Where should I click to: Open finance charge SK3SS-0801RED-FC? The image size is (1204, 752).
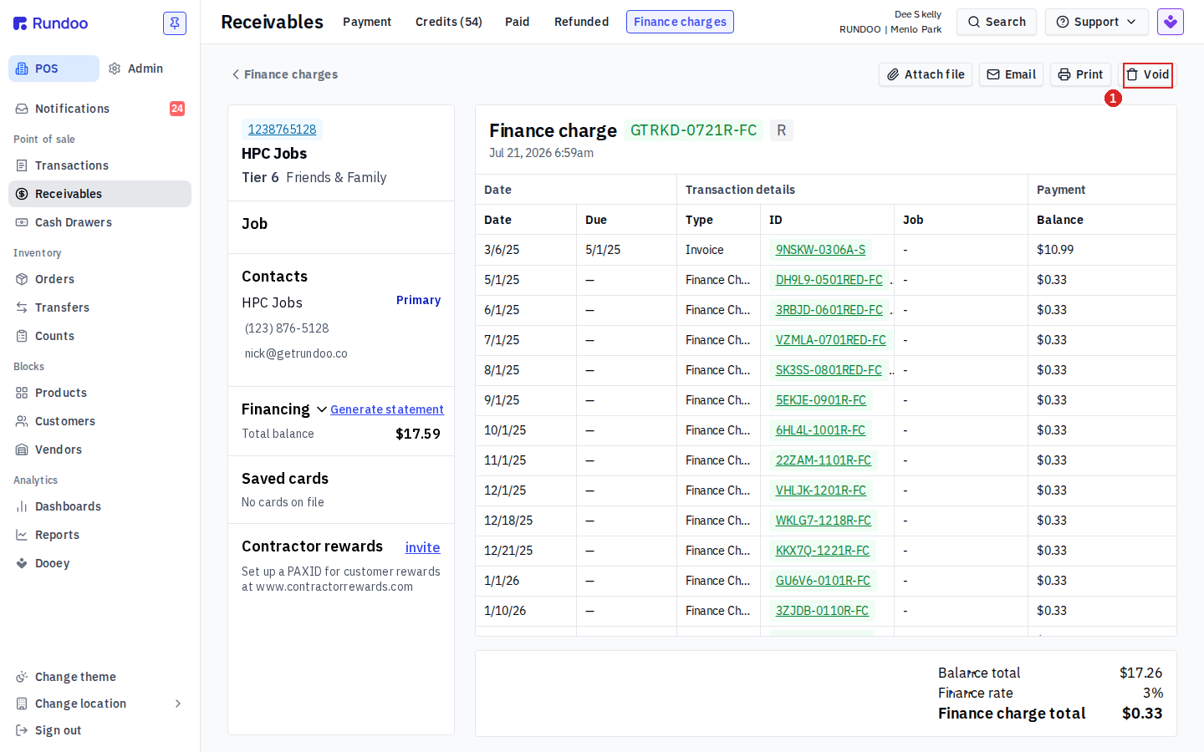(829, 370)
